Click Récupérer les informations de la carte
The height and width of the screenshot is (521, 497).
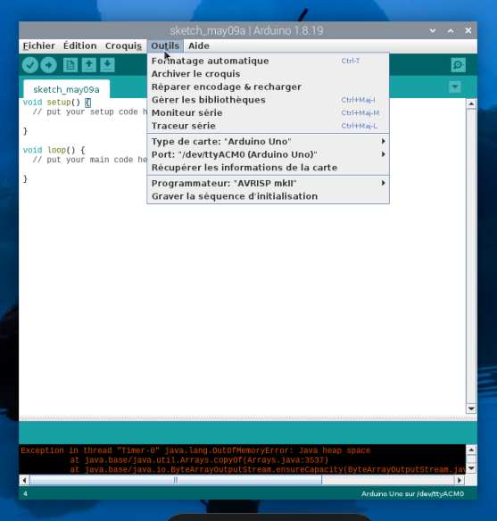(268, 168)
